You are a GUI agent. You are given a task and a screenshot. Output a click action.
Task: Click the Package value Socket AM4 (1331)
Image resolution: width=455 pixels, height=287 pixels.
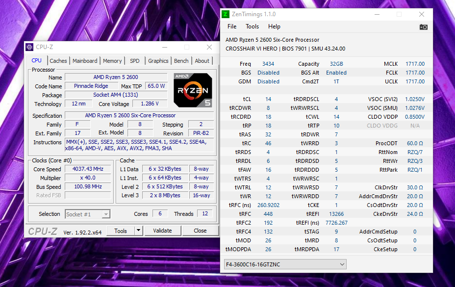(116, 95)
